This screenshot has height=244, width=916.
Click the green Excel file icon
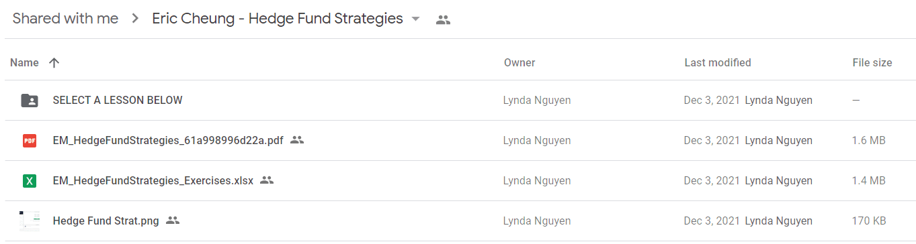coord(30,181)
